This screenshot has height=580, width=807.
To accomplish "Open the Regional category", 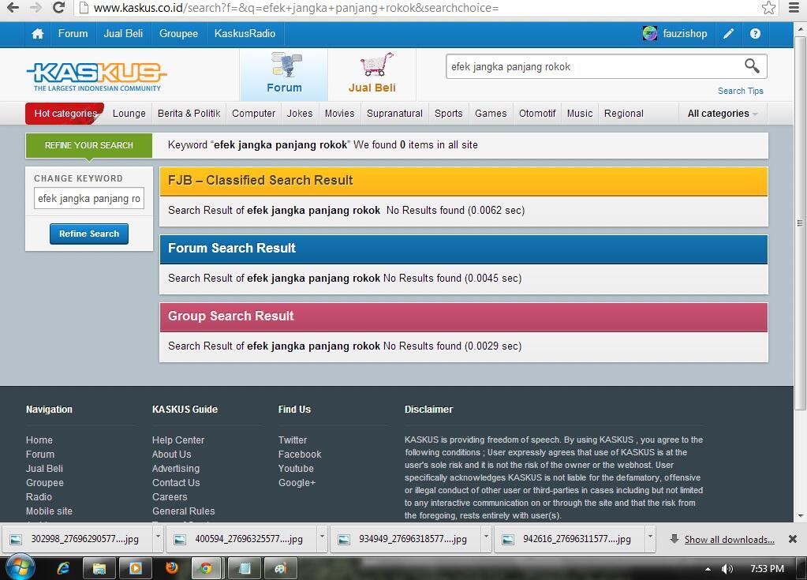I will (x=624, y=114).
